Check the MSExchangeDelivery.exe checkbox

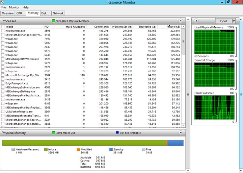(3, 91)
